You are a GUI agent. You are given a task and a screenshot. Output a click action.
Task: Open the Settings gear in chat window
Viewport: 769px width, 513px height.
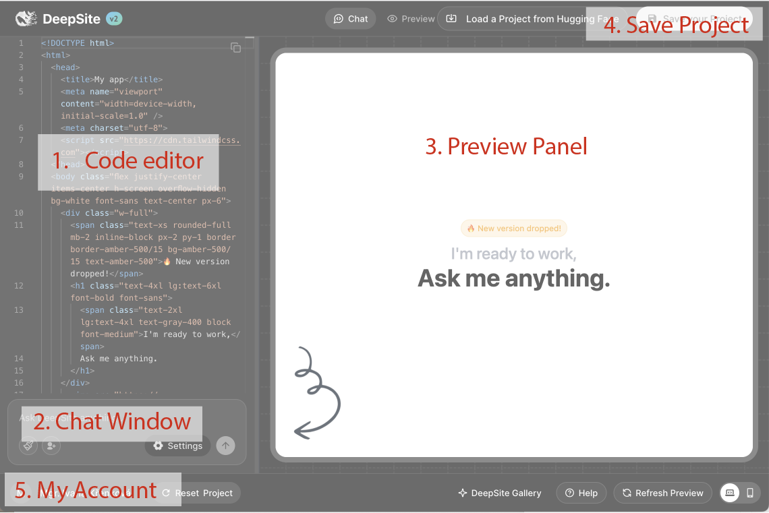(x=177, y=446)
